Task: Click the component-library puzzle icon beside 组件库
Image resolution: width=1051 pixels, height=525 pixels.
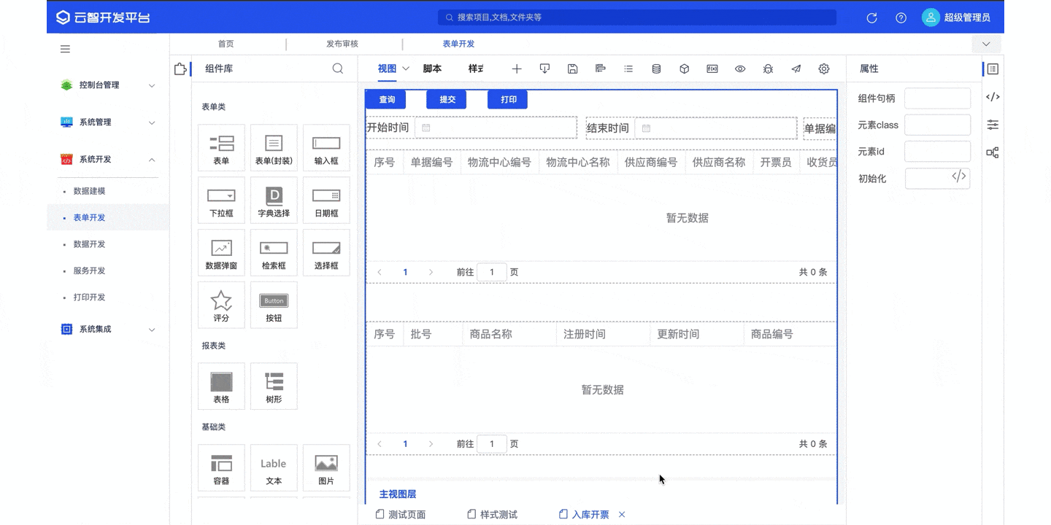Action: 180,69
